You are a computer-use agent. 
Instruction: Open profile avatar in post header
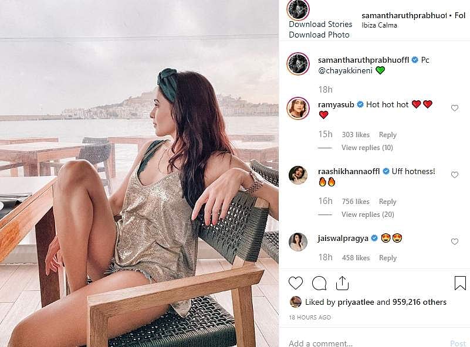pyautogui.click(x=298, y=10)
